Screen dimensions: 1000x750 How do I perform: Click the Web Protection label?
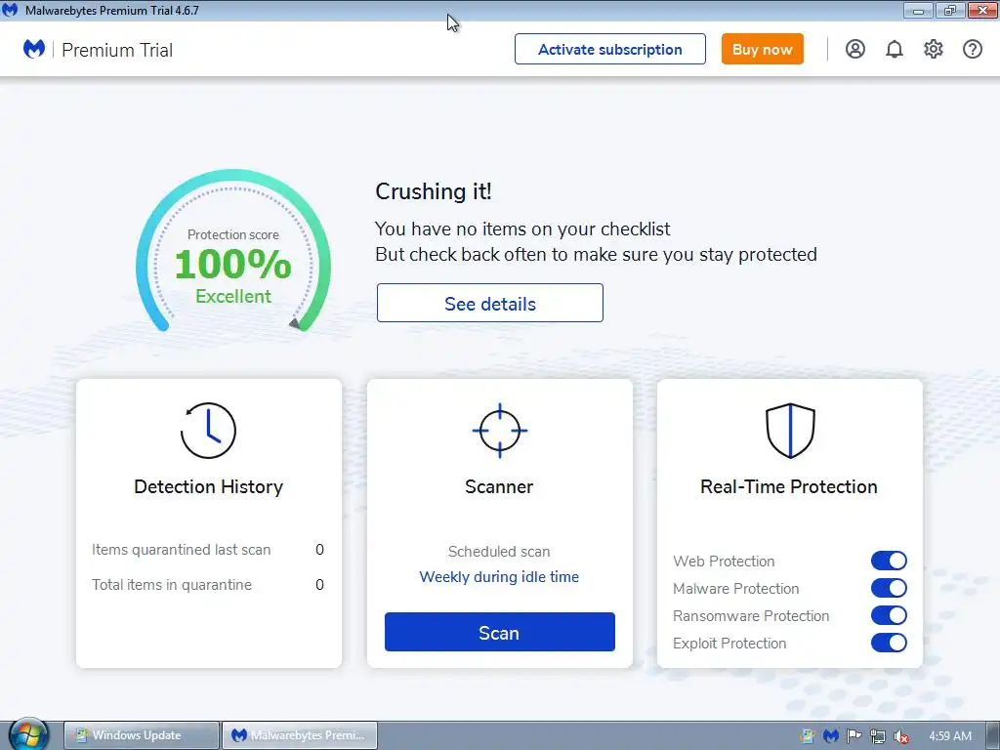tap(724, 562)
